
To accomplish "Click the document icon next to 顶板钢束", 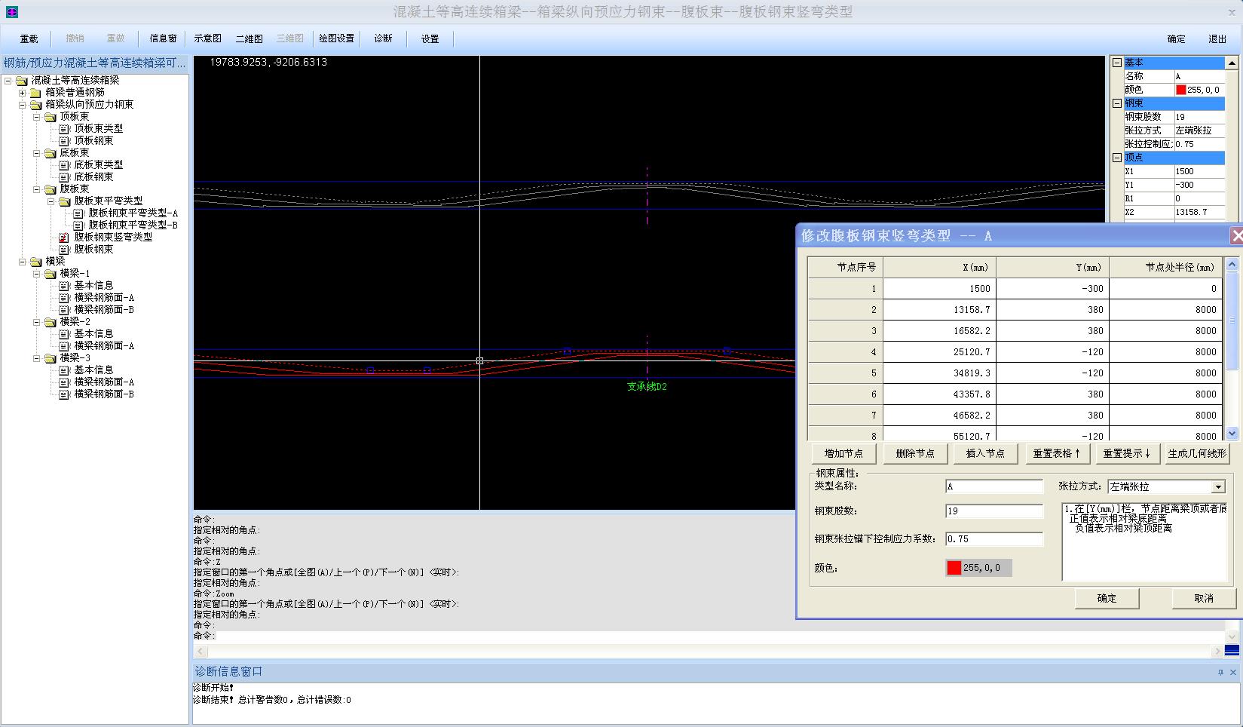I will coord(64,140).
